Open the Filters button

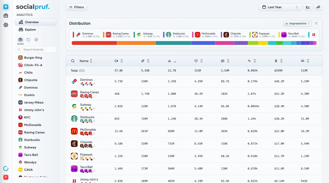pos(77,7)
